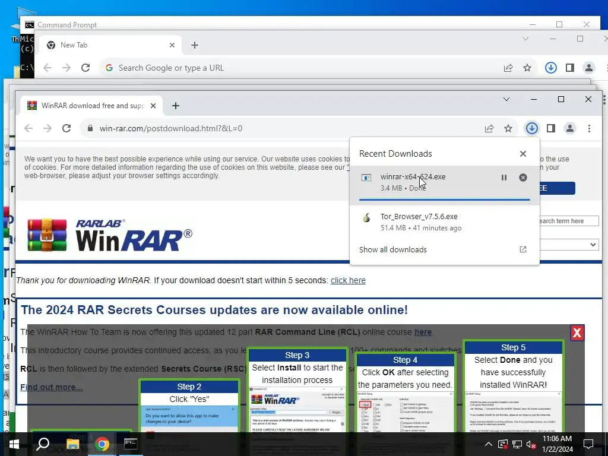The width and height of the screenshot is (608, 456).
Task: Open profile avatar in WinRAR browser window
Action: pyautogui.click(x=569, y=128)
